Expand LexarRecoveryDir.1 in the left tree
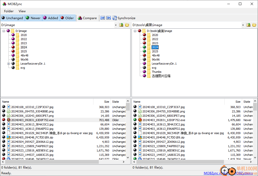 click(x=8, y=64)
